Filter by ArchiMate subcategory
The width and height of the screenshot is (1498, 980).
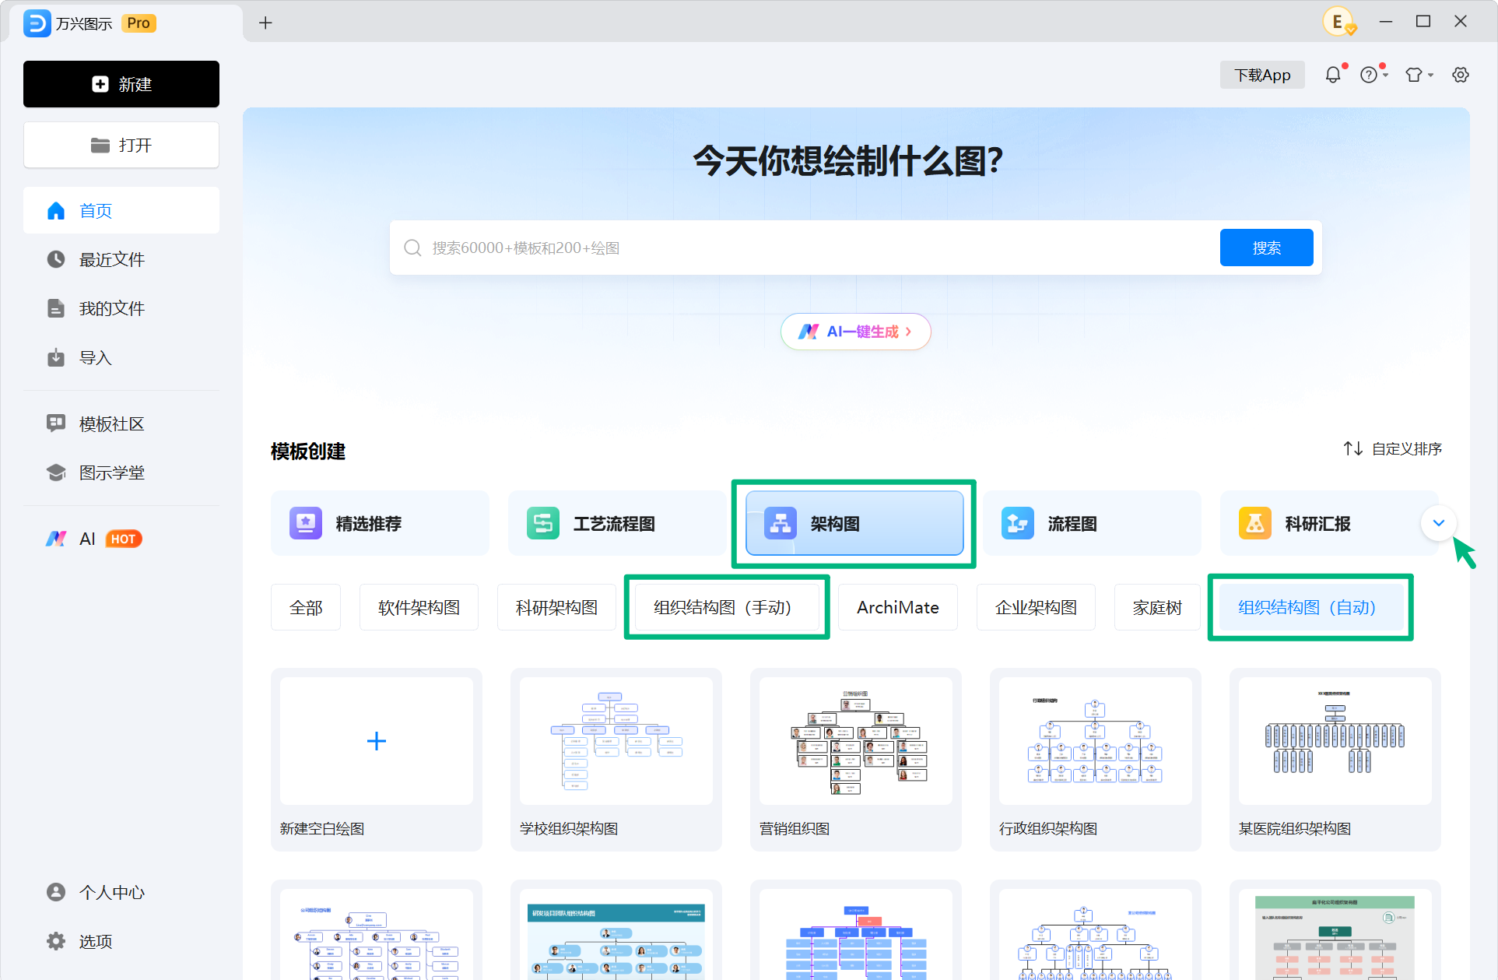coord(898,607)
